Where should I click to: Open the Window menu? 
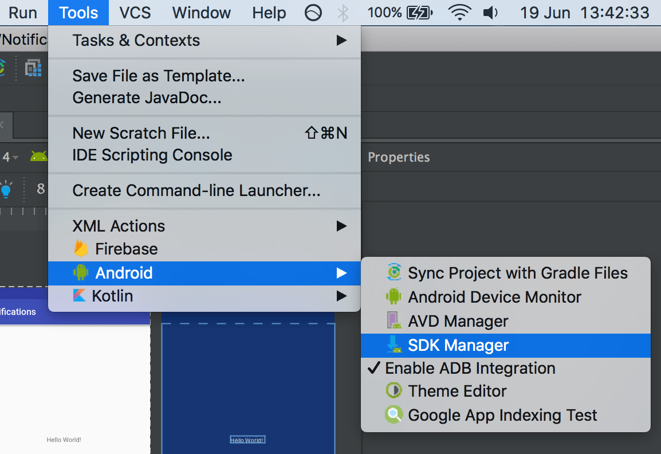(x=202, y=13)
